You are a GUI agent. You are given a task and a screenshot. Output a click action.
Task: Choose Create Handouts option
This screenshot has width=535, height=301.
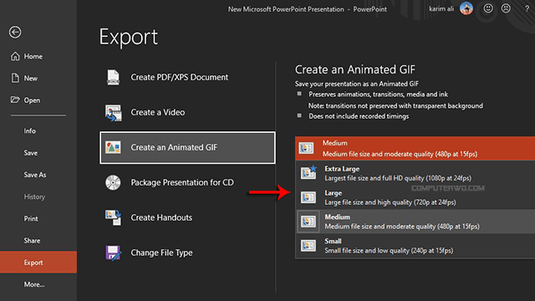click(x=187, y=217)
